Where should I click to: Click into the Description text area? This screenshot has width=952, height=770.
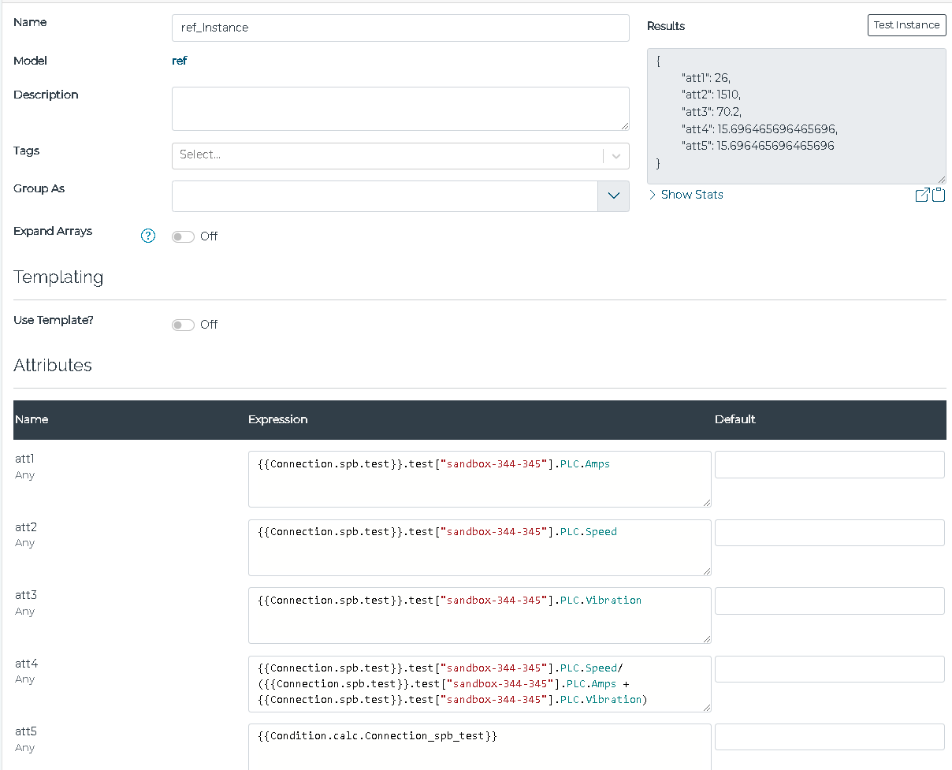click(400, 108)
